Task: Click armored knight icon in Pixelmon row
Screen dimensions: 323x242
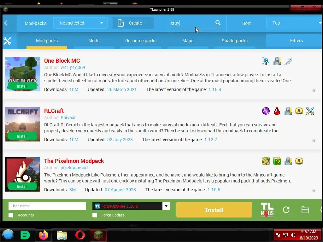Action: click(x=288, y=161)
